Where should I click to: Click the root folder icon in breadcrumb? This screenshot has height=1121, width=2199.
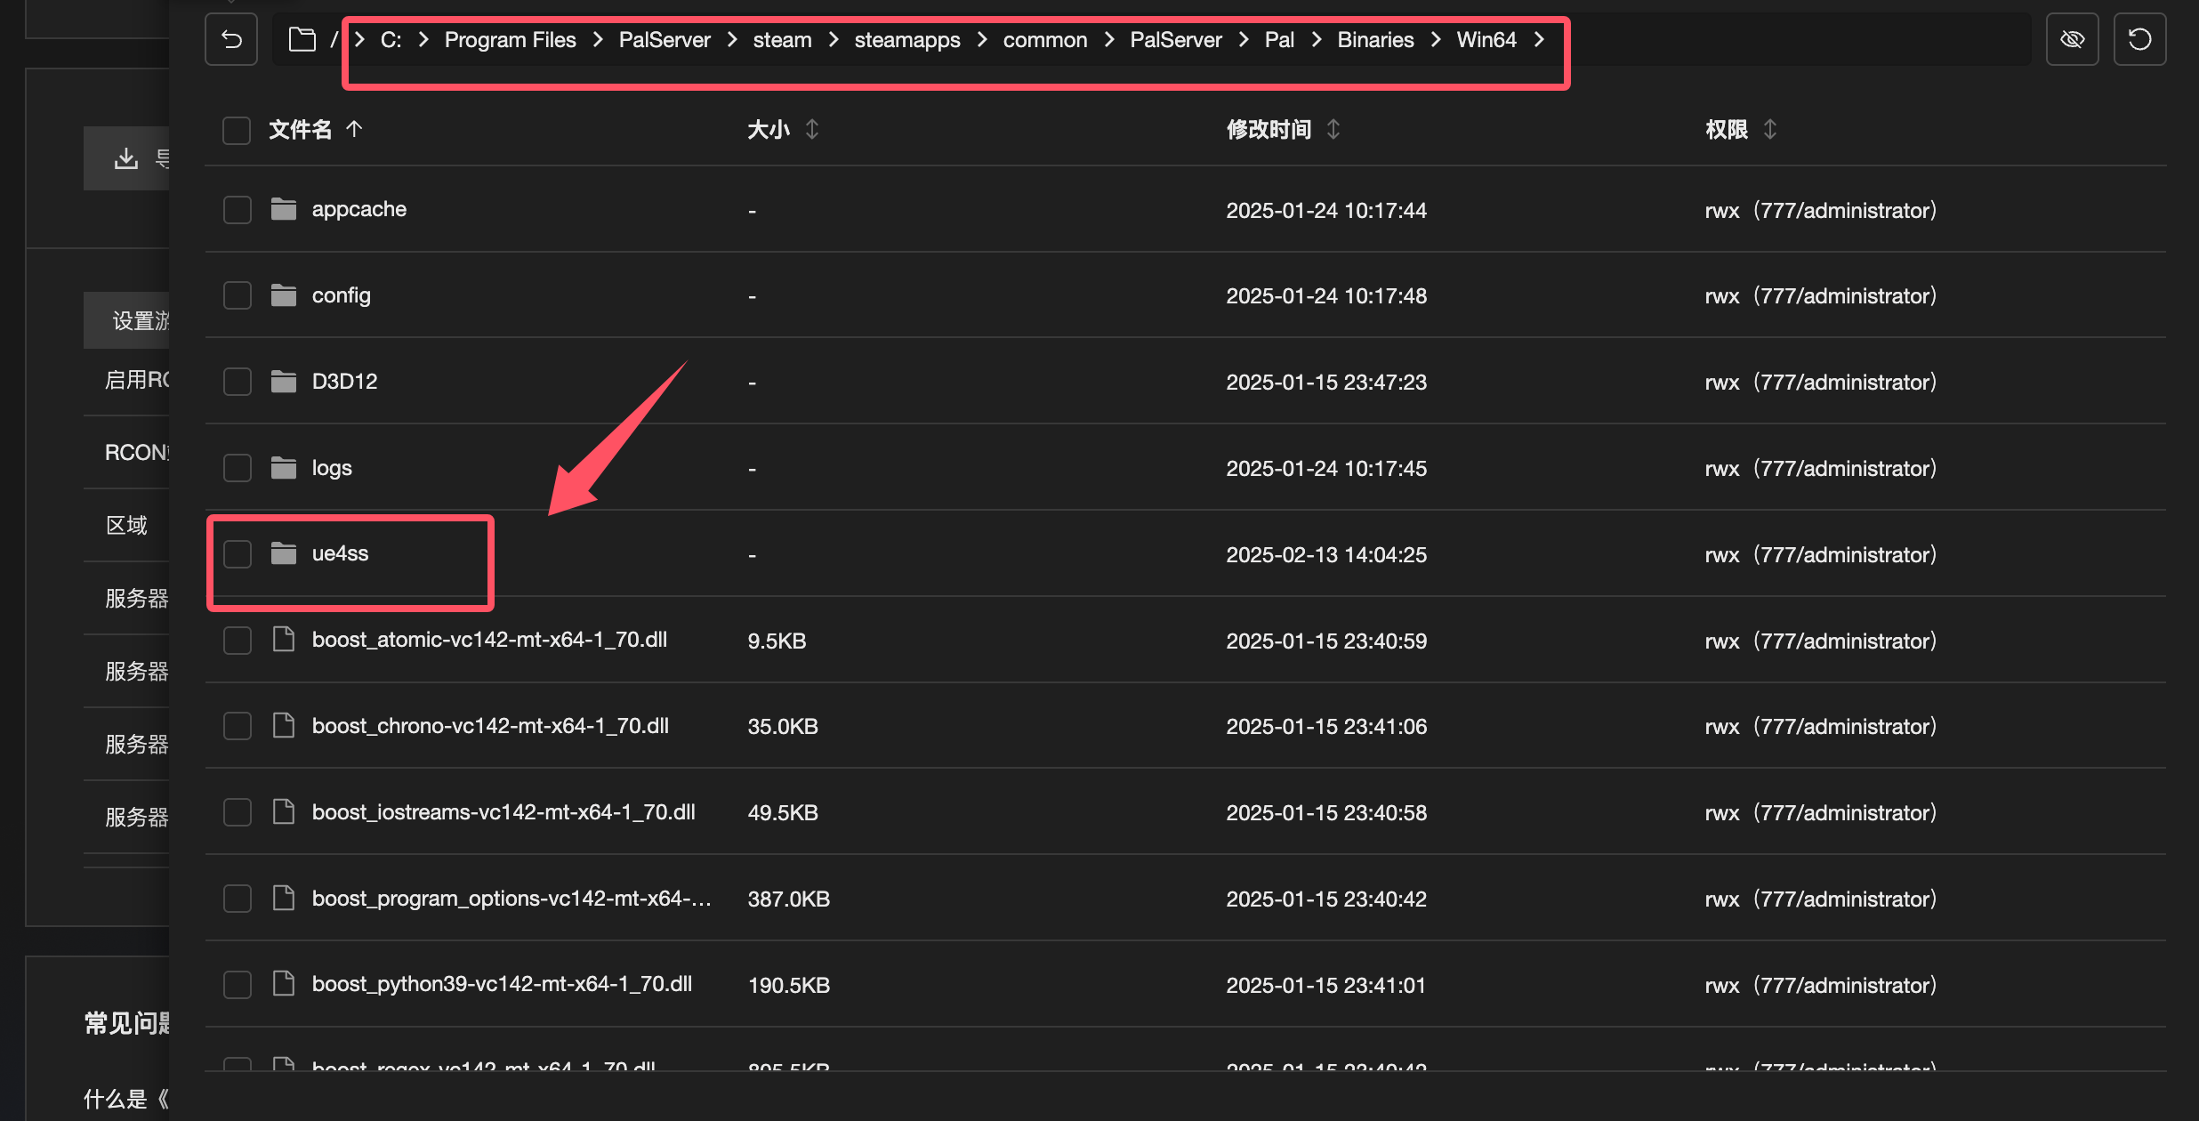(302, 40)
